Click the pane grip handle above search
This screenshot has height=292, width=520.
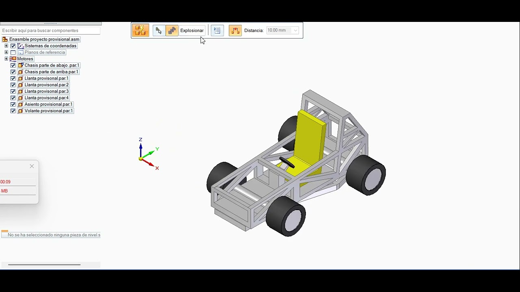[x=50, y=24]
